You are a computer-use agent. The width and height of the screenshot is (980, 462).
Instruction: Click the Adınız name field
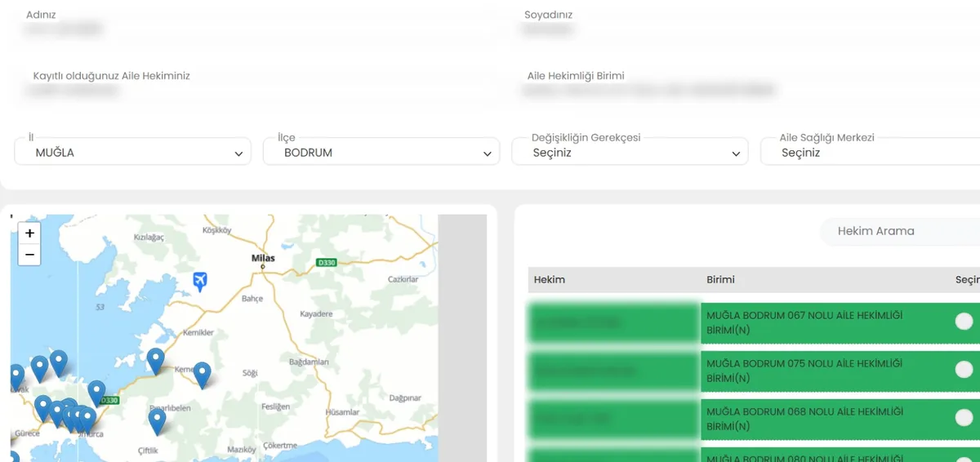(253, 30)
